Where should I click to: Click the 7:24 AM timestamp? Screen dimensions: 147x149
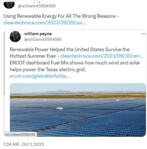[x=11, y=144]
